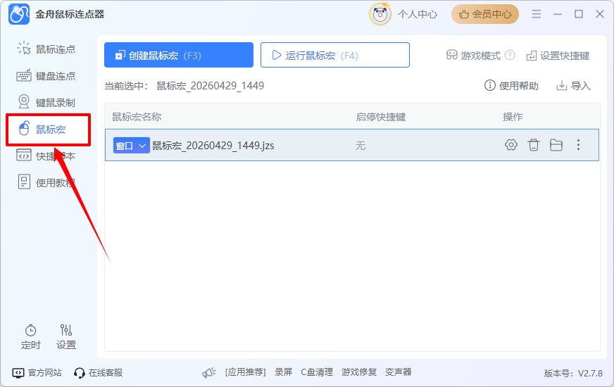Open 变声器 recommended app
614x387 pixels.
[x=399, y=372]
